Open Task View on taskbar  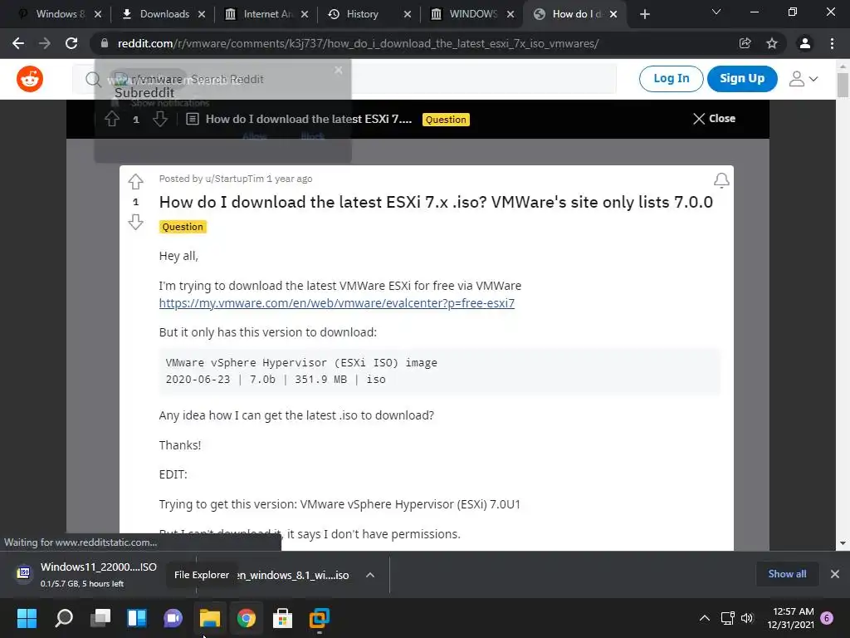click(x=100, y=618)
